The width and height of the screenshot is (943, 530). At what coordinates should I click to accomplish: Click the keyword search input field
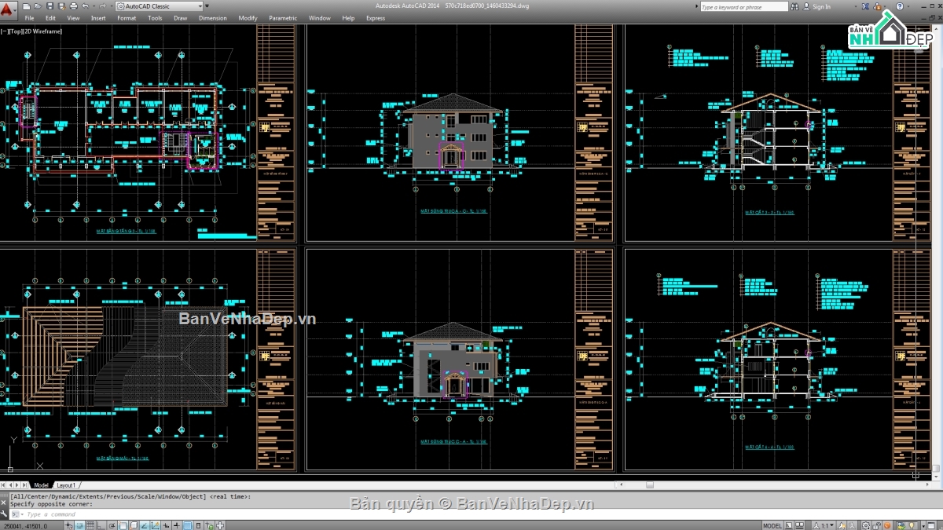coord(743,6)
